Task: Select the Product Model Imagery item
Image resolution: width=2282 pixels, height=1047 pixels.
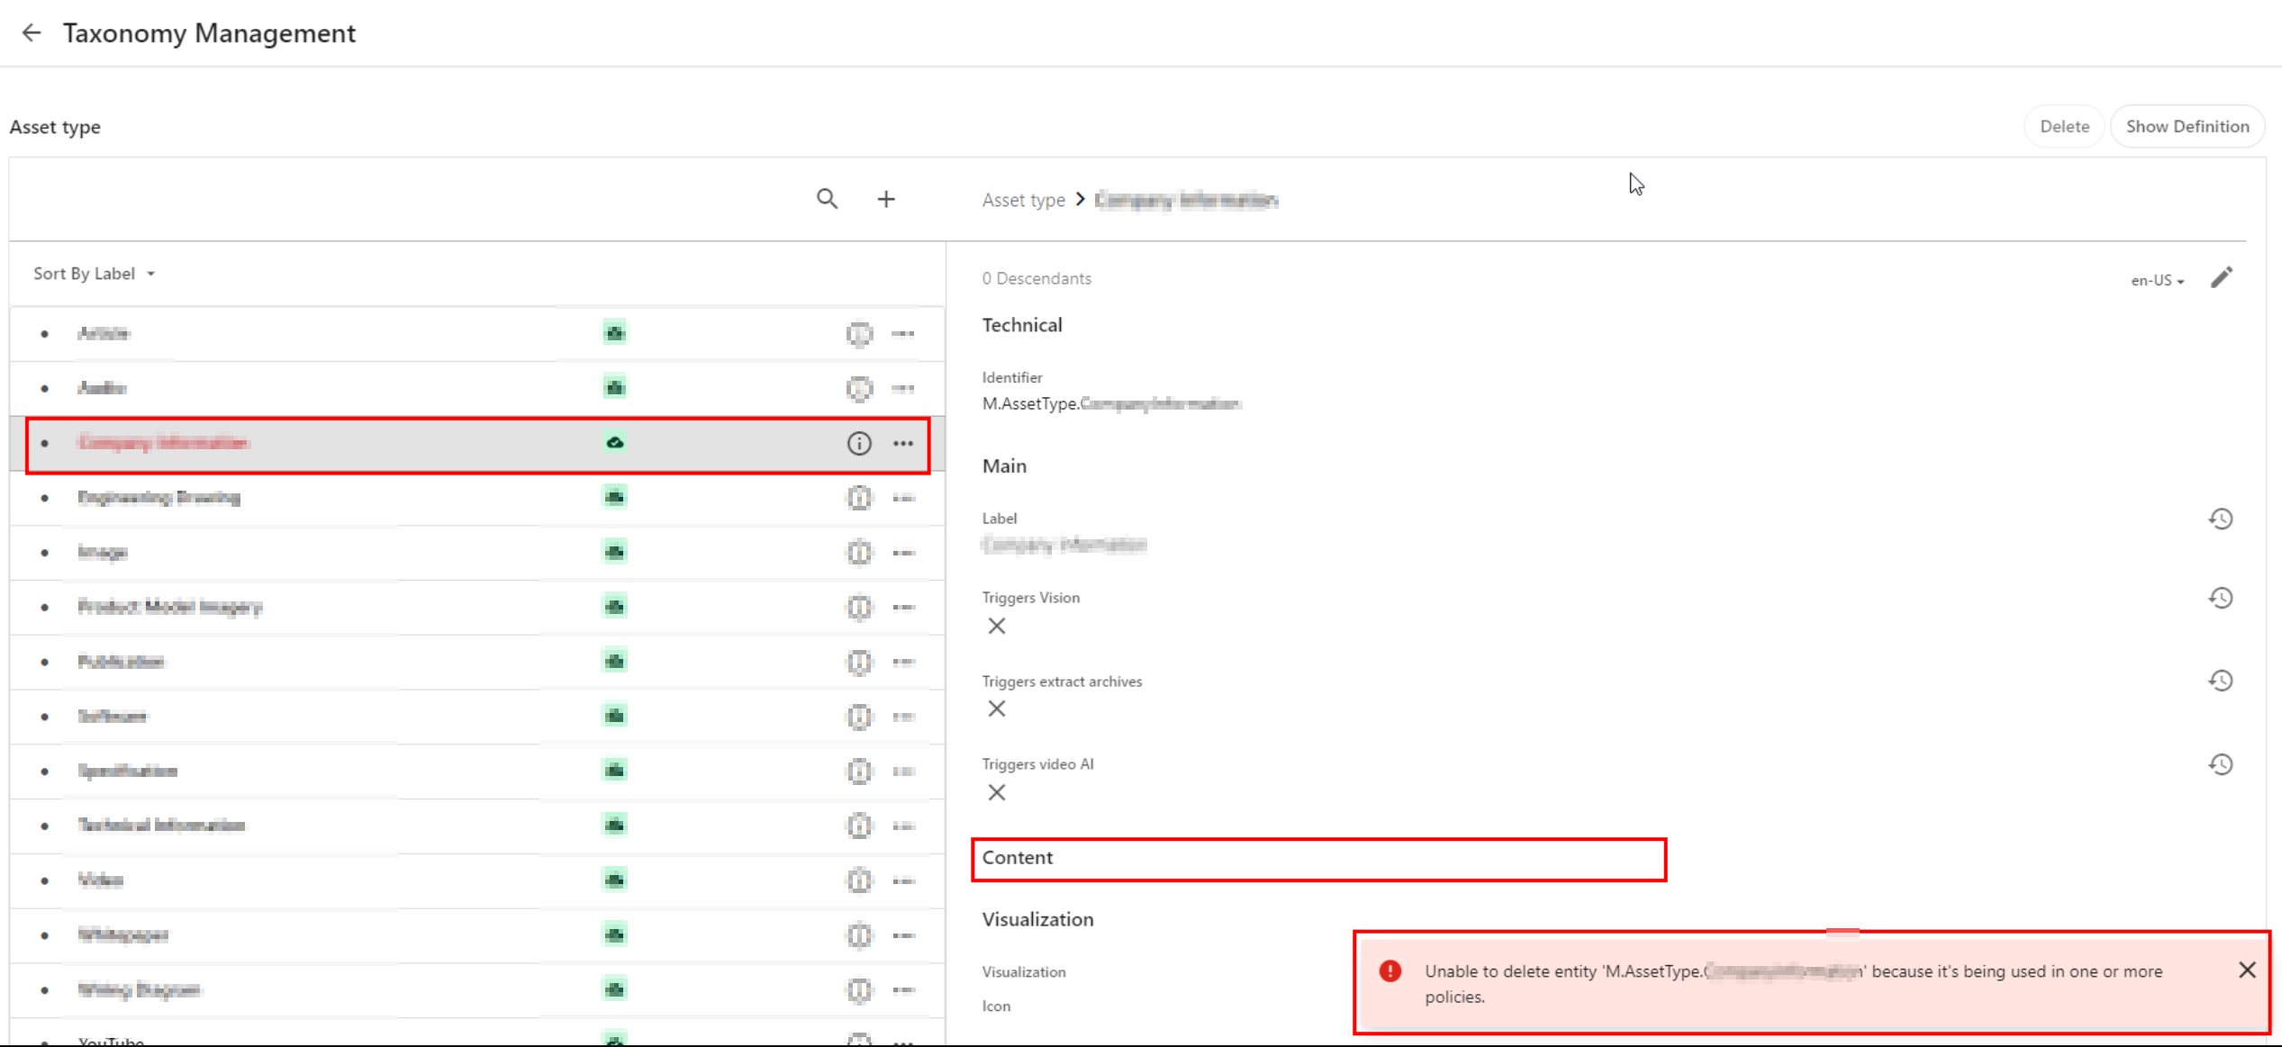Action: tap(169, 607)
